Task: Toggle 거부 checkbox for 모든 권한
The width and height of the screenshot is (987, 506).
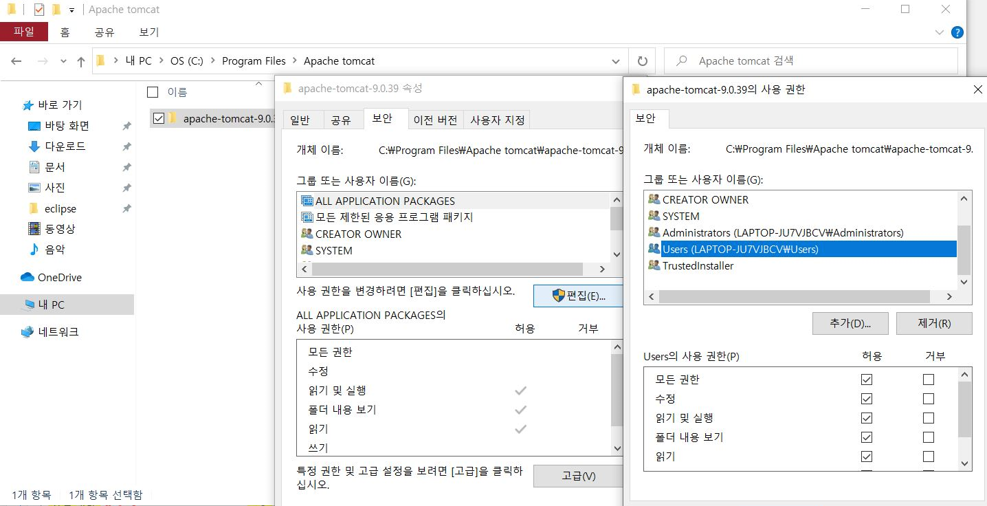Action: click(x=929, y=379)
